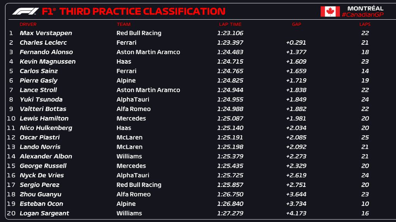Click the Canadian flag icon
Image resolution: width=396 pixels, height=222 pixels.
[330, 11]
